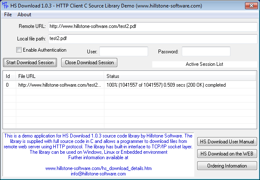
Task: Click the Active Session List label
Action: 204,64
